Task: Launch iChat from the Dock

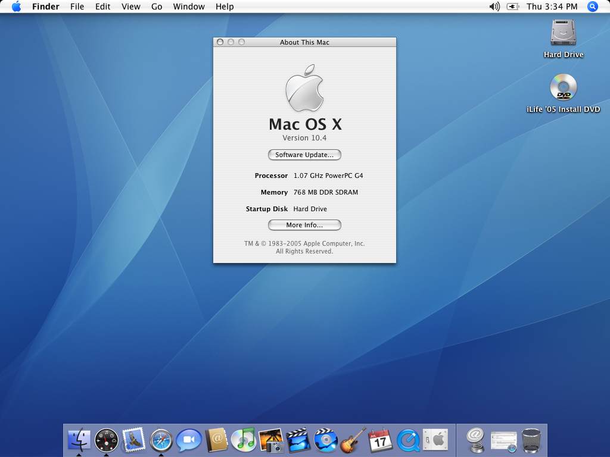Action: point(189,441)
